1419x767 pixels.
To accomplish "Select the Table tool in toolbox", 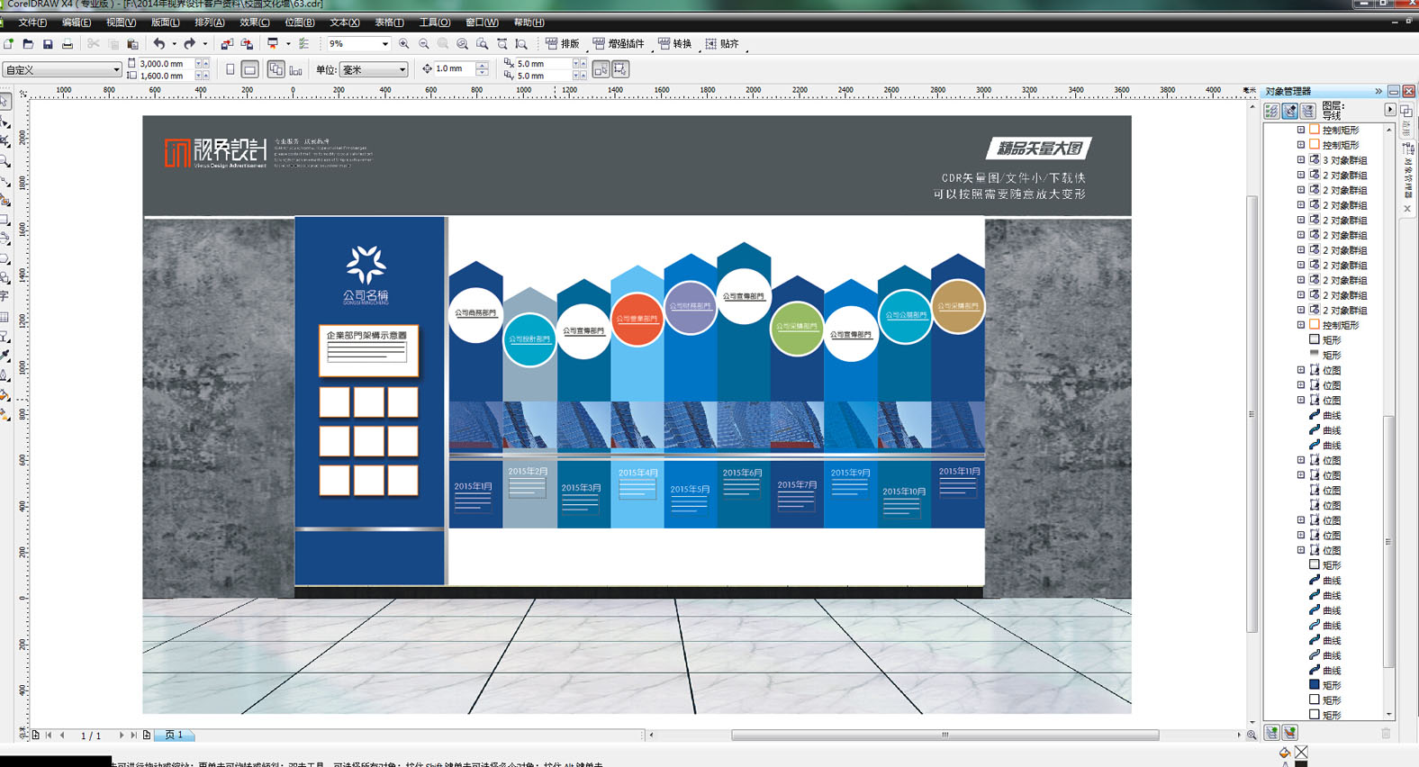I will pyautogui.click(x=5, y=317).
